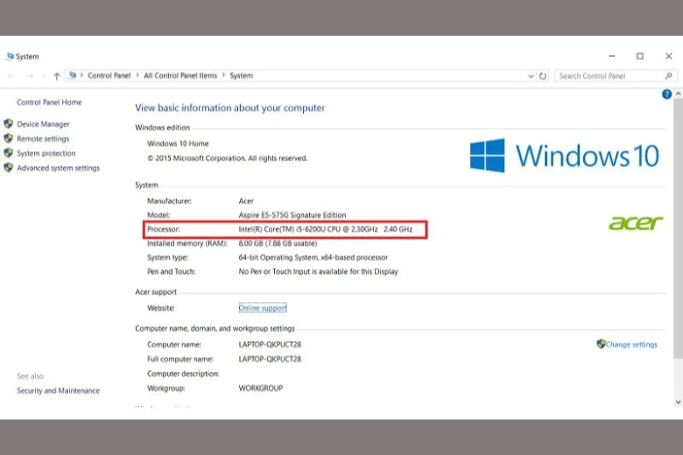Click manufacturer value Acer
Image resolution: width=683 pixels, height=455 pixels.
pyautogui.click(x=246, y=201)
